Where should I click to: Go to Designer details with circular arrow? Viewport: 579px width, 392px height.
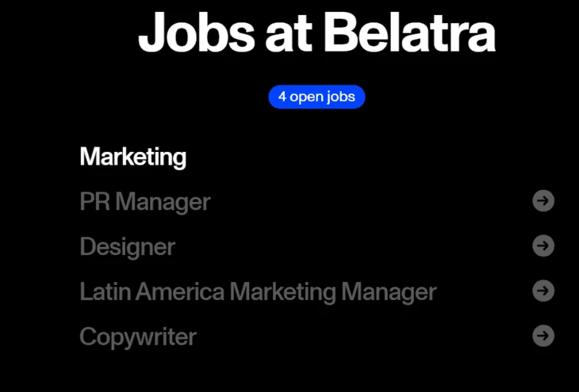[543, 246]
